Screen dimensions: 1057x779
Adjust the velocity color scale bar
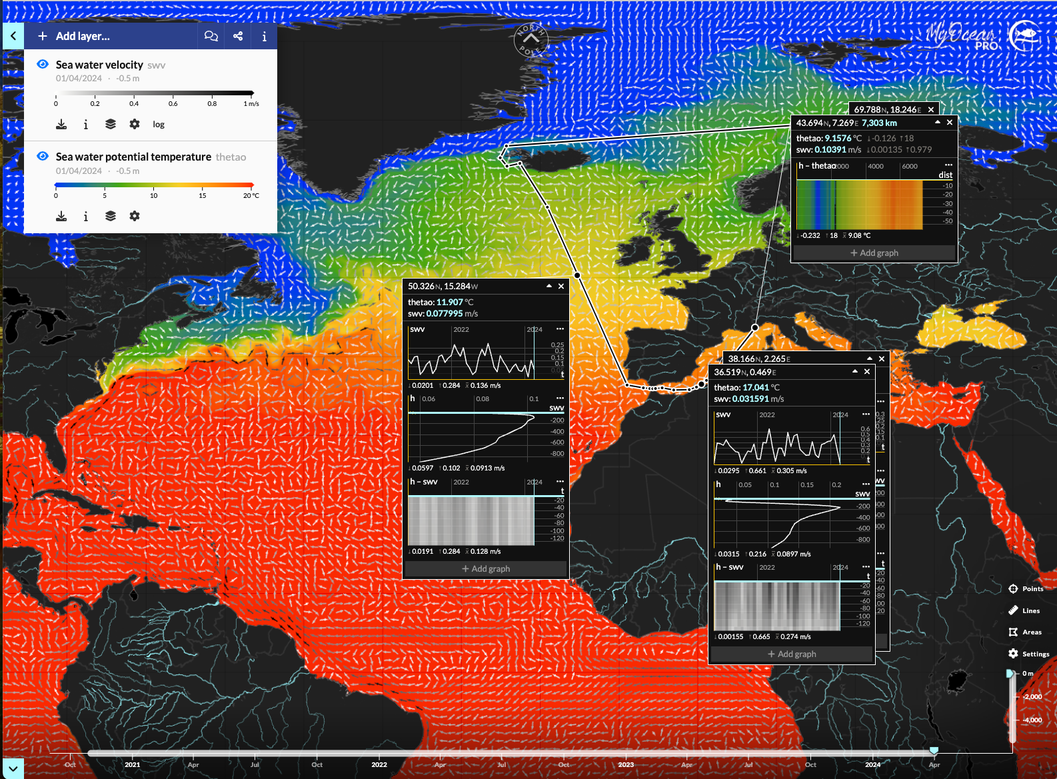click(x=155, y=93)
